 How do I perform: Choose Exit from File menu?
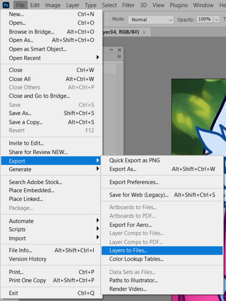point(51,293)
